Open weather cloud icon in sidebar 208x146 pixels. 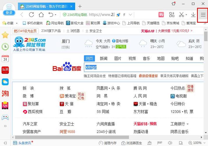pyautogui.click(x=5, y=82)
